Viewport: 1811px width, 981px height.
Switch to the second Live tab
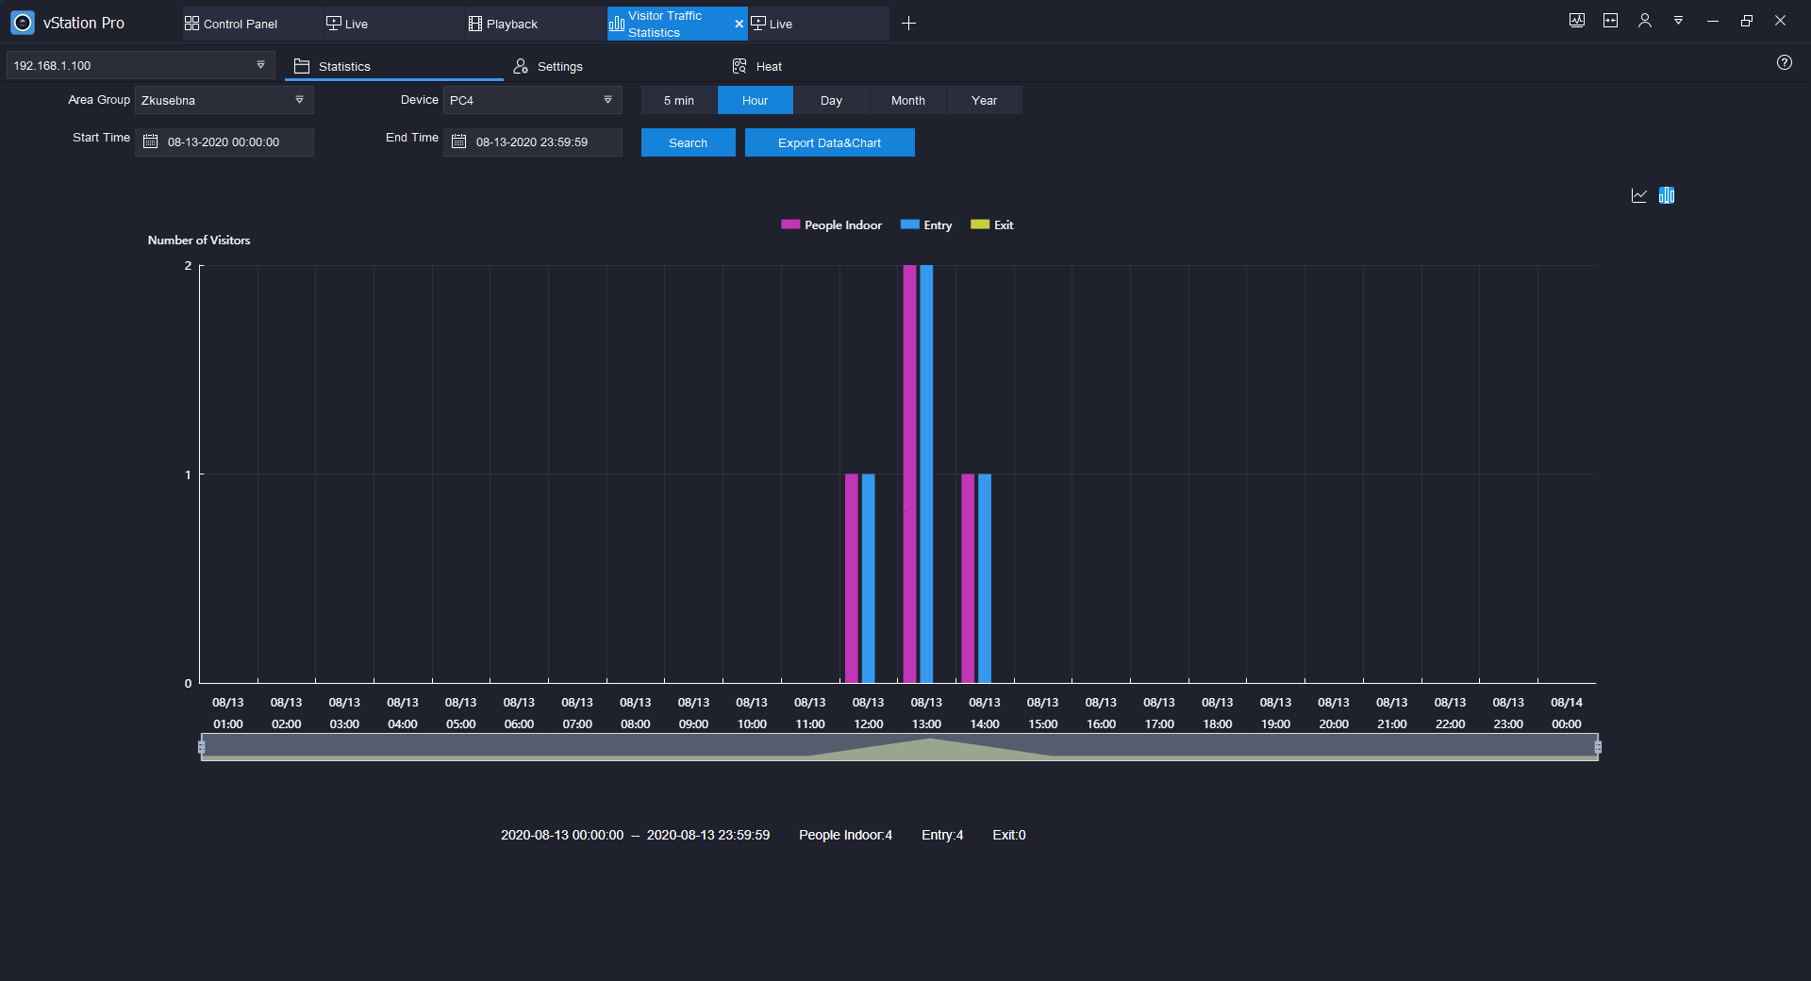point(819,24)
